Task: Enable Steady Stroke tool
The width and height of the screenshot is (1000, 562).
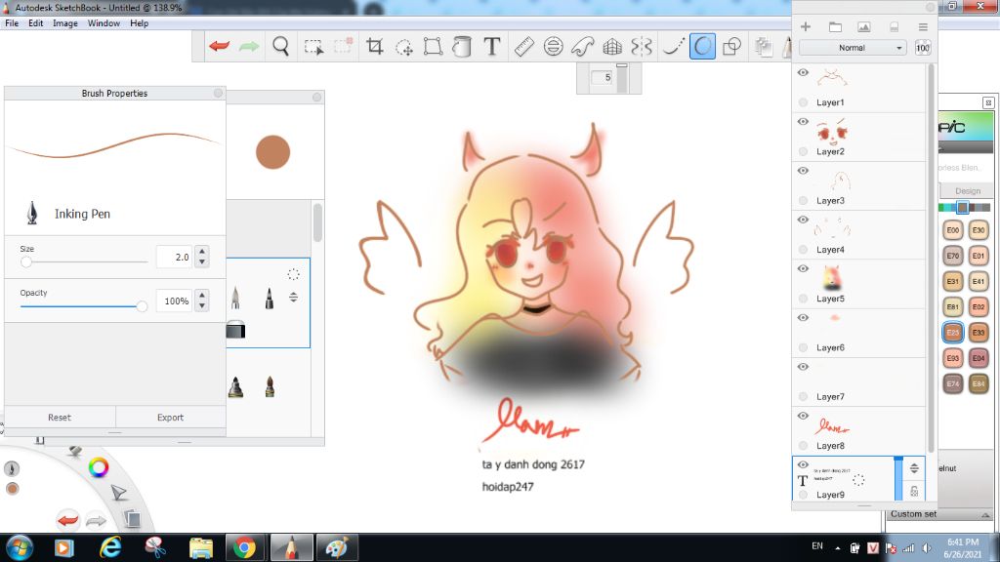Action: point(672,46)
